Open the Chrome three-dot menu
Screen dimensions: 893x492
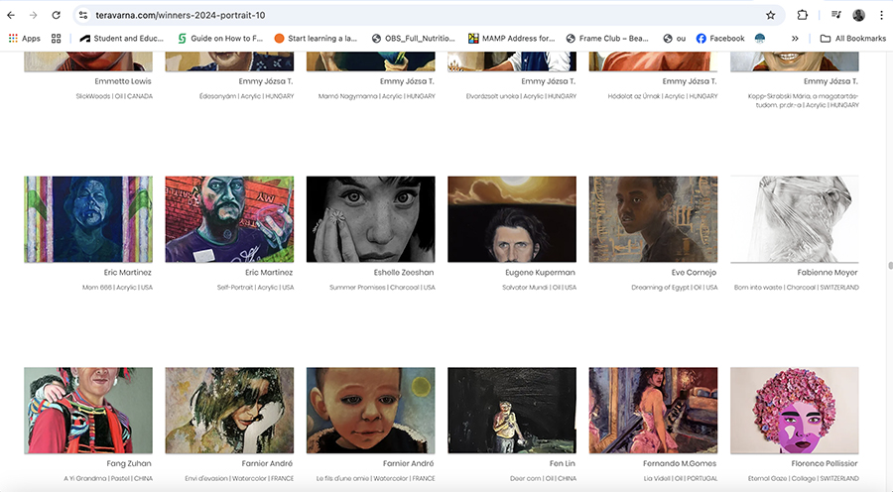pyautogui.click(x=881, y=16)
